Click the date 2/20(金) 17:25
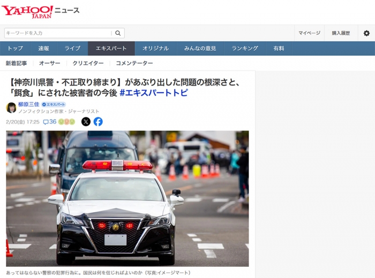 22,122
